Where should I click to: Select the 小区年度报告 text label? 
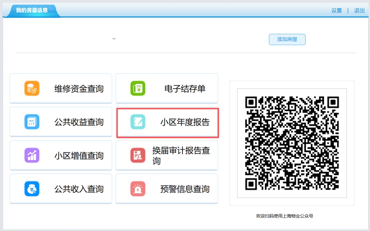(185, 123)
